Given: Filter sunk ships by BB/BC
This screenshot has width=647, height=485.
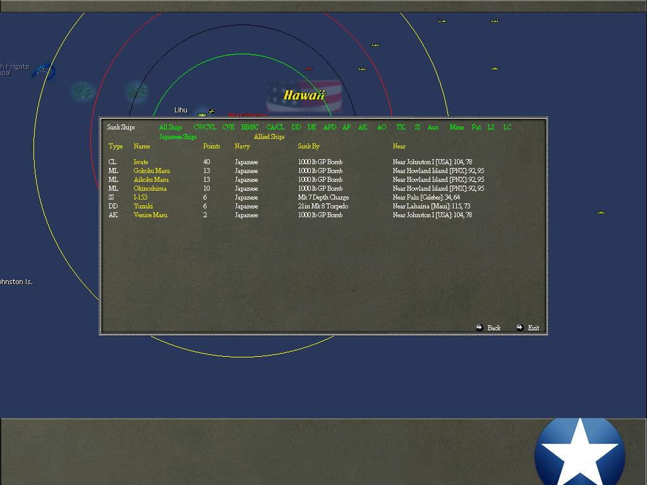Looking at the screenshot, I should point(250,128).
